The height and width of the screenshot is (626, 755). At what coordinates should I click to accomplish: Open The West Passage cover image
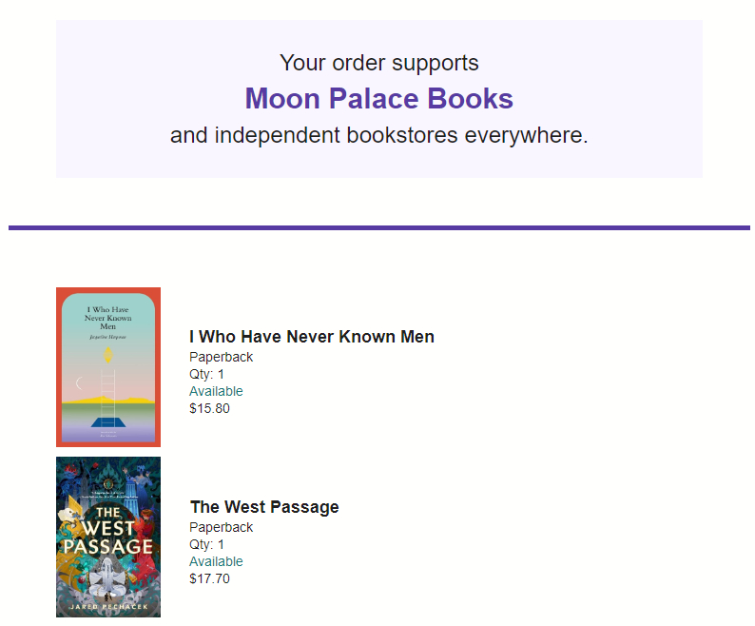108,537
